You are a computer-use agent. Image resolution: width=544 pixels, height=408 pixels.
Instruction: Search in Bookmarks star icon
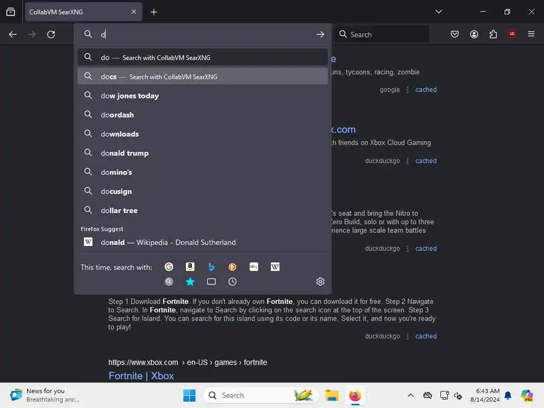pos(190,282)
